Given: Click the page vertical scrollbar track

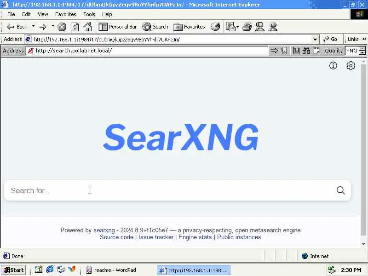Looking at the screenshot, I should click(x=363, y=153).
